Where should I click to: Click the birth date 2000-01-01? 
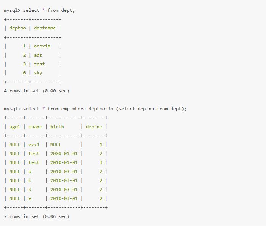pyautogui.click(x=64, y=154)
